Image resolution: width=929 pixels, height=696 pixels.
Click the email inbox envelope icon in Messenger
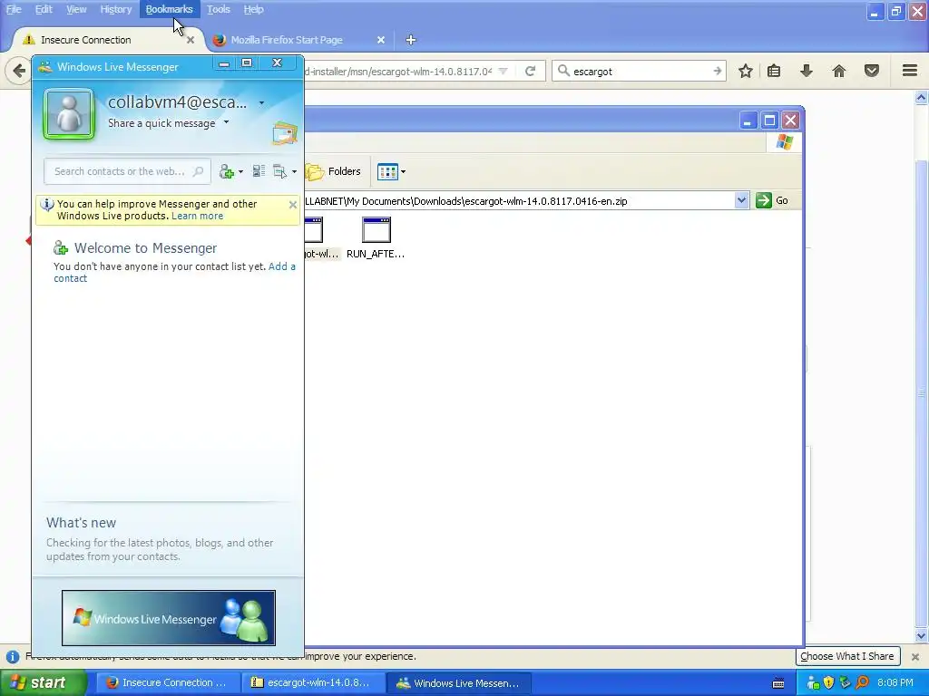(x=285, y=132)
